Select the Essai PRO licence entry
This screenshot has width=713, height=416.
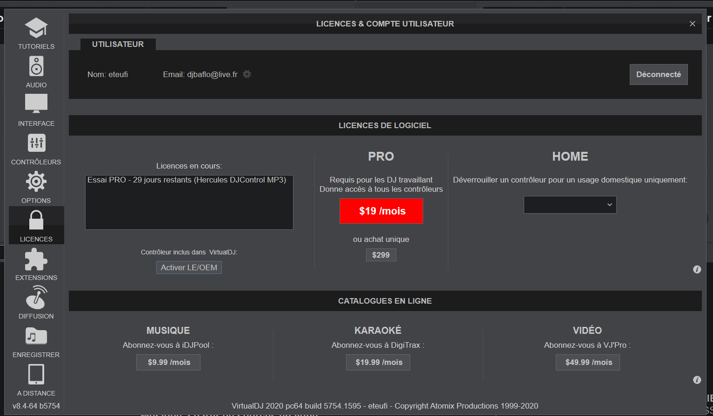click(187, 180)
